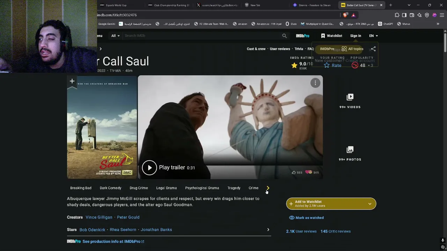
Task: Open Bob Odenkirk's profile link
Action: (x=92, y=230)
